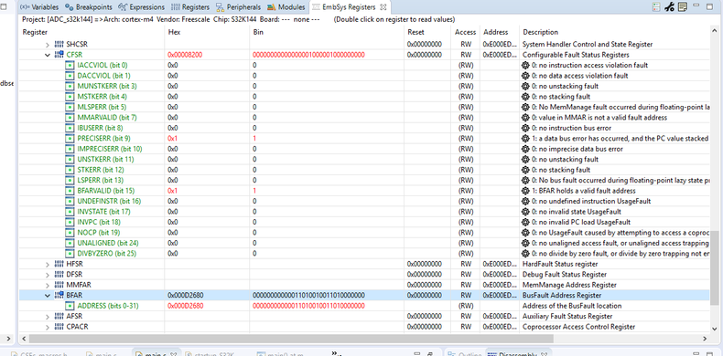Click the register layout toggle icon in toolbar
Viewport: 723px width, 356px height.
point(656,7)
